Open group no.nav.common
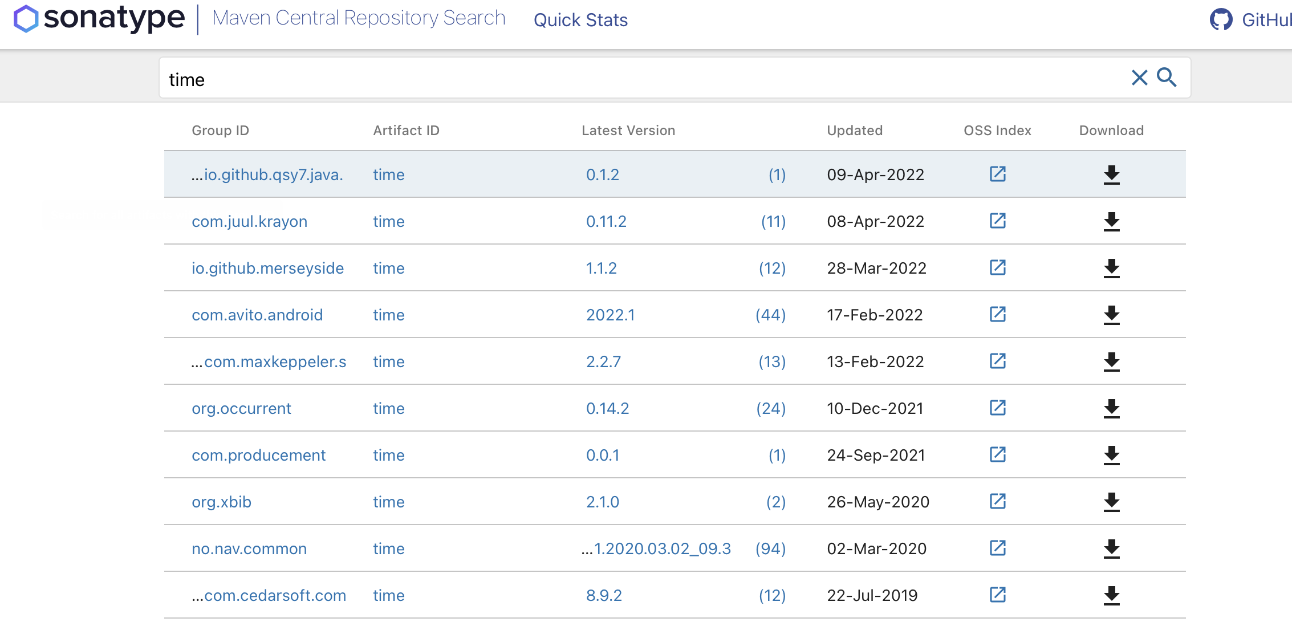This screenshot has width=1292, height=626. 249,548
